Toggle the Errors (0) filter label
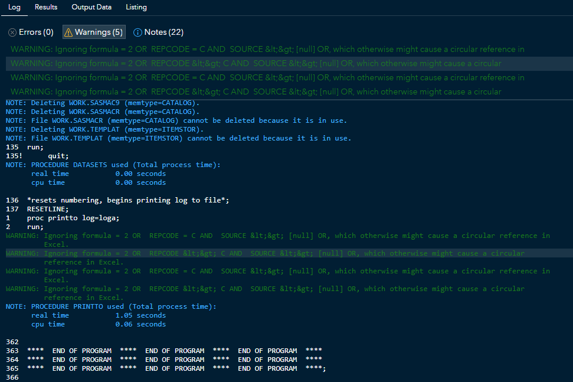 click(36, 32)
